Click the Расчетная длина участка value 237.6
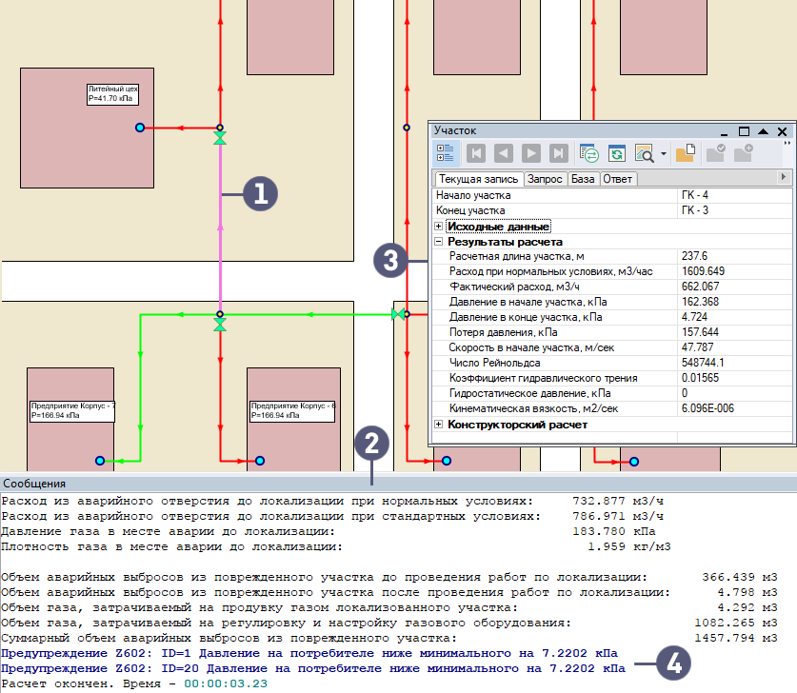 coord(694,256)
